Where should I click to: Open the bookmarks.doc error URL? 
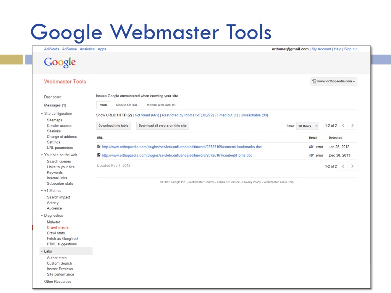coord(182,147)
